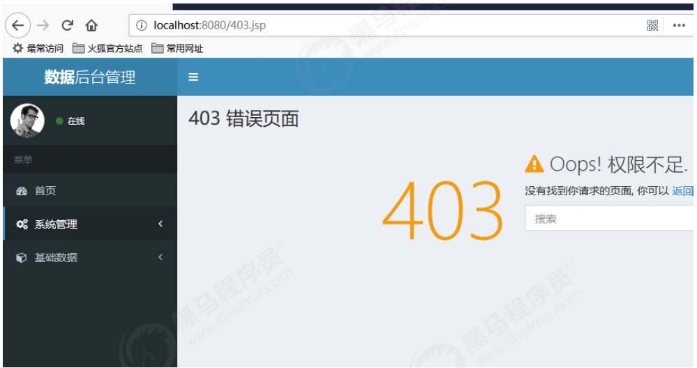Click the gears icon beside 系统管理
The height and width of the screenshot is (368, 697).
(x=22, y=224)
